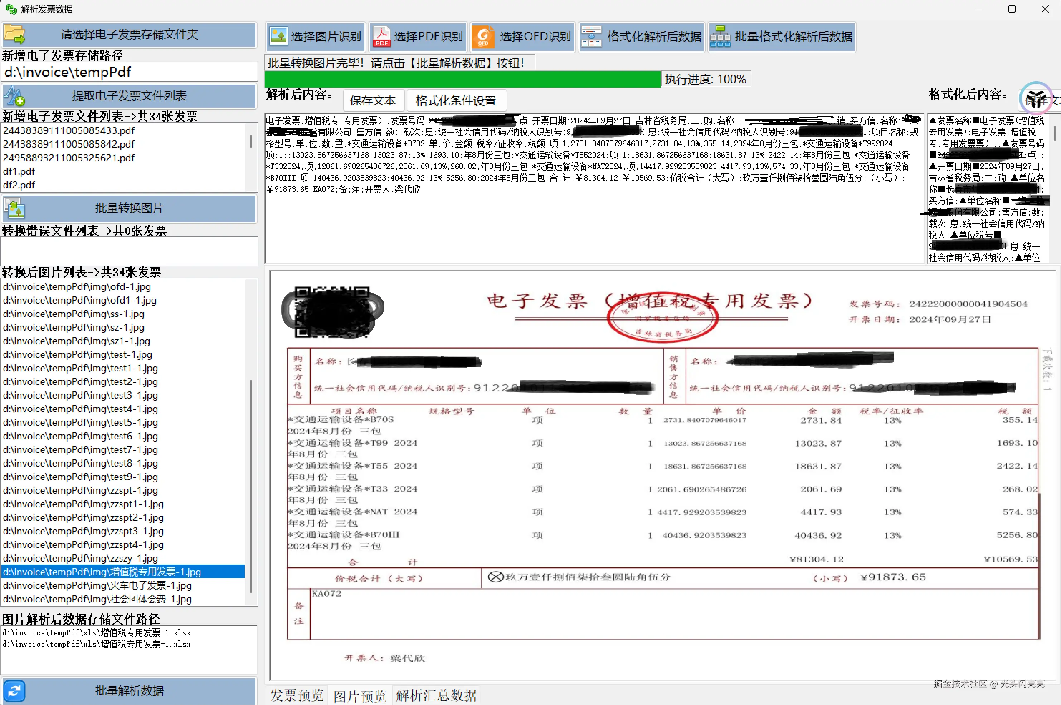Viewport: 1061px width, 705px height.
Task: Click the blue refresh icon for batch parsing
Action: click(x=14, y=690)
